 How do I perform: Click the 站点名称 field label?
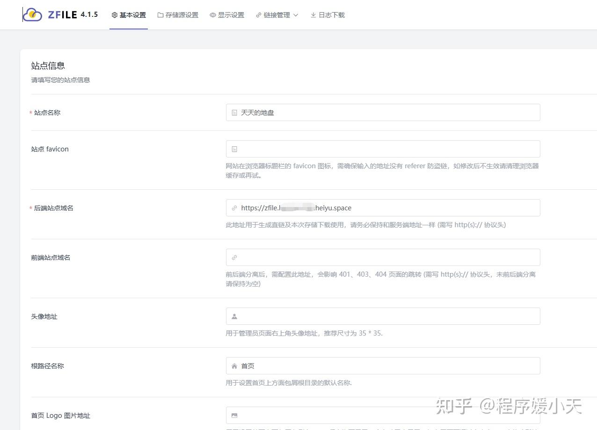[47, 113]
